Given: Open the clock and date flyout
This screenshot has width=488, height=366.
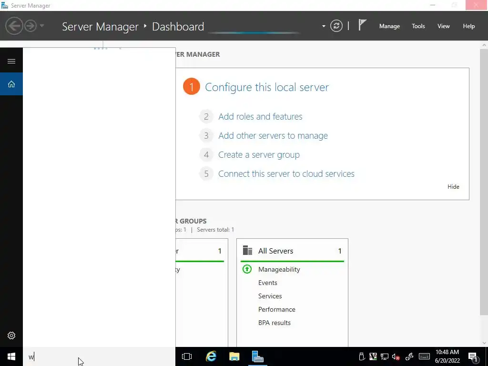Looking at the screenshot, I should pyautogui.click(x=447, y=356).
